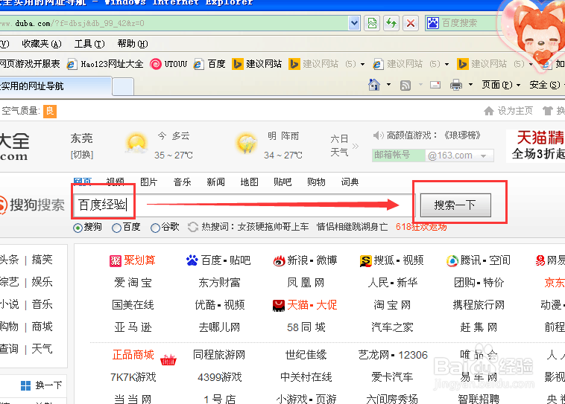Image resolution: width=565 pixels, height=404 pixels.
Task: Expand the print options dropdown arrow
Action: point(470,85)
